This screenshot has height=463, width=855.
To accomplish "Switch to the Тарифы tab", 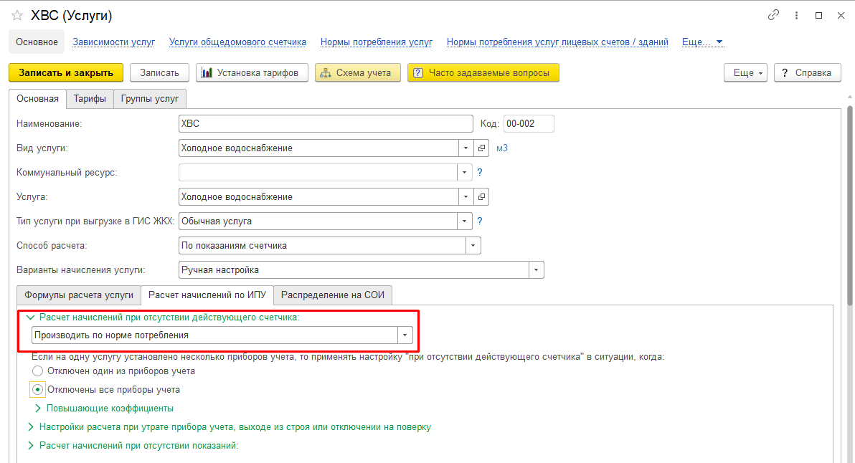I will 90,99.
